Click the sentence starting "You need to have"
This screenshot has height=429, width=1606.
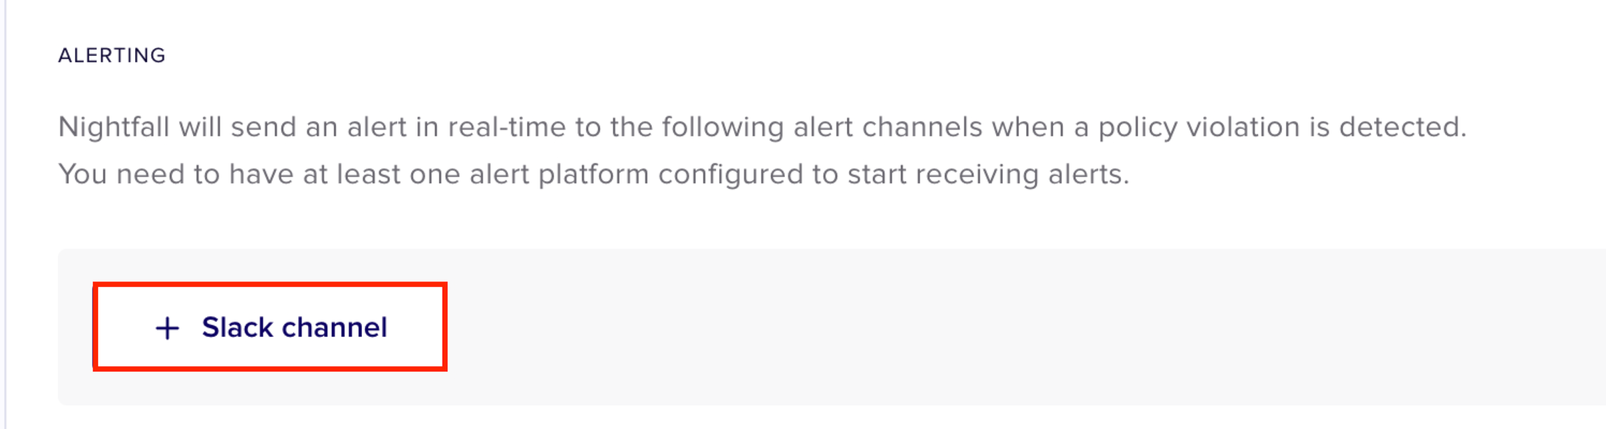pyautogui.click(x=592, y=174)
